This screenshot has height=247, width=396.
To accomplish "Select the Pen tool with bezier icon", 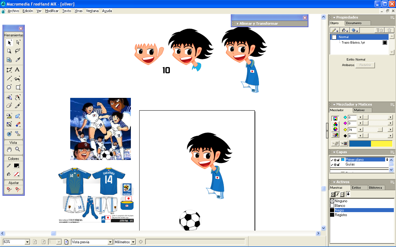I will [9, 70].
